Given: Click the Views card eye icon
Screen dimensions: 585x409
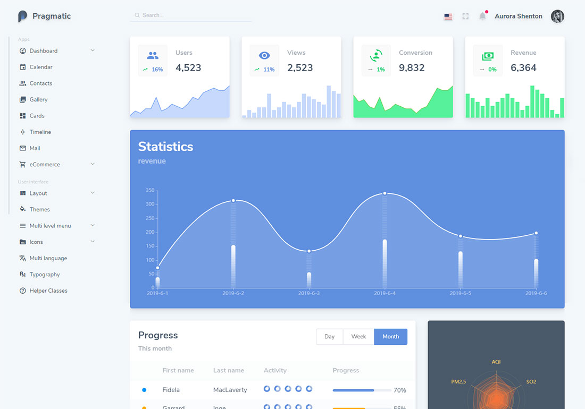Looking at the screenshot, I should tap(264, 55).
